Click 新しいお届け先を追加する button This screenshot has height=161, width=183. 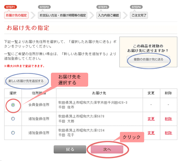[x=26, y=81]
